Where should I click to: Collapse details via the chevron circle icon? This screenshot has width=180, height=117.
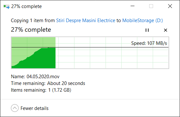tap(15, 108)
